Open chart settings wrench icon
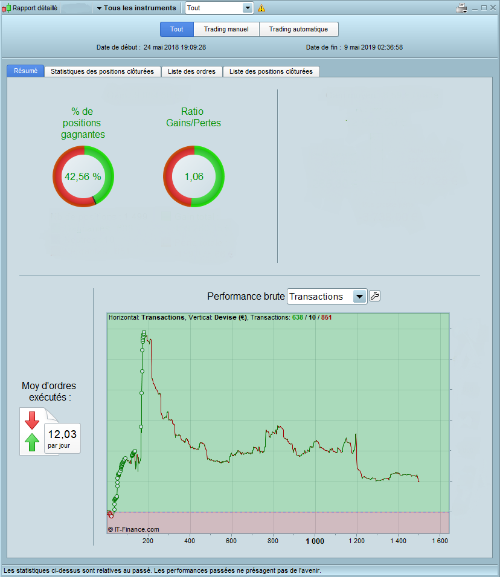Screen dimensions: 500x577 (374, 296)
